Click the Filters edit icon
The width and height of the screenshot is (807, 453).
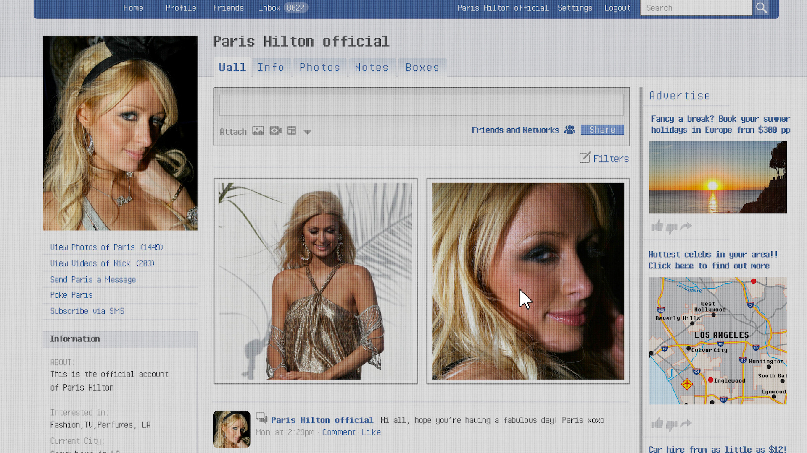pyautogui.click(x=585, y=157)
